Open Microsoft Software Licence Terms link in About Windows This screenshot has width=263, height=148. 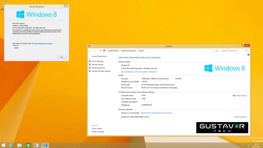43,43
